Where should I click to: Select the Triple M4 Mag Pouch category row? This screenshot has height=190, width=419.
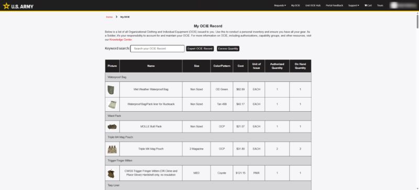pyautogui.click(x=208, y=137)
